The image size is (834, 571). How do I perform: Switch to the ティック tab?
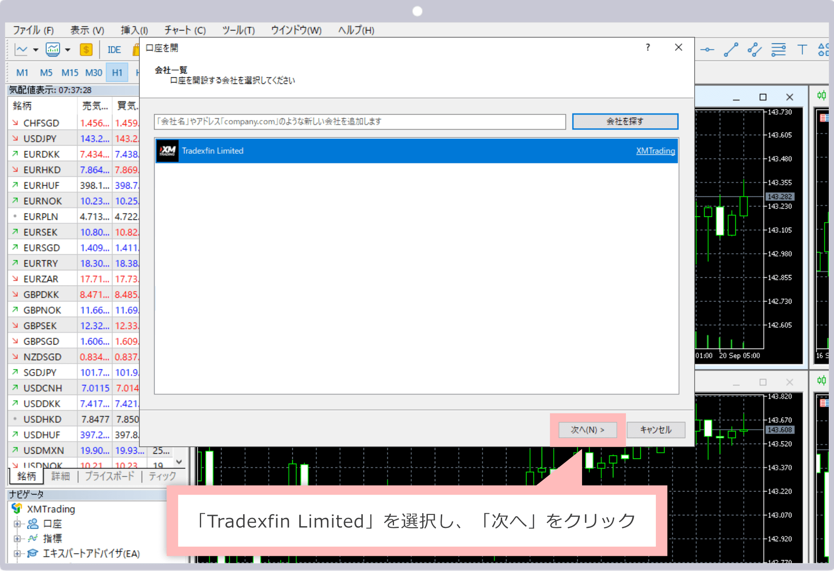162,476
